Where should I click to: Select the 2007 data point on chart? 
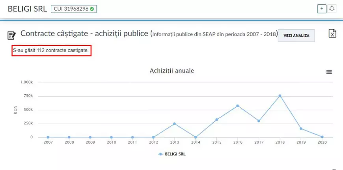(48, 137)
